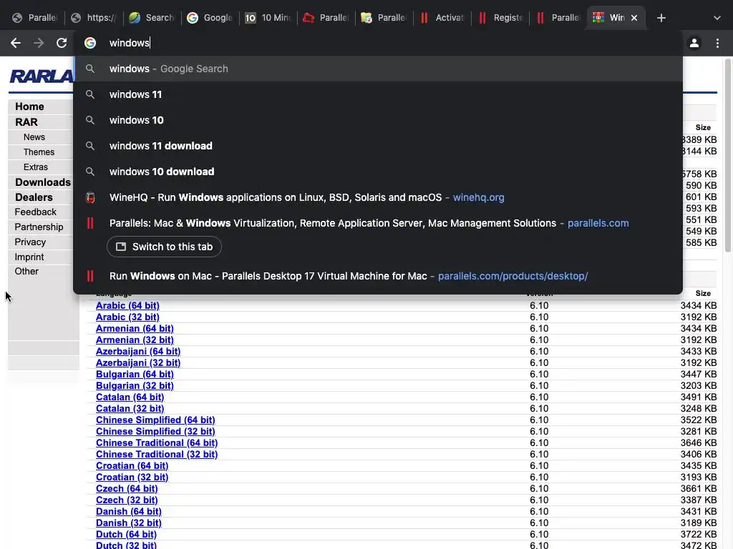Switch to the Google tab
The height and width of the screenshot is (549, 733).
pos(210,18)
